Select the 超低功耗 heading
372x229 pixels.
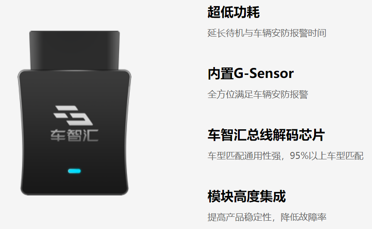pos(234,12)
